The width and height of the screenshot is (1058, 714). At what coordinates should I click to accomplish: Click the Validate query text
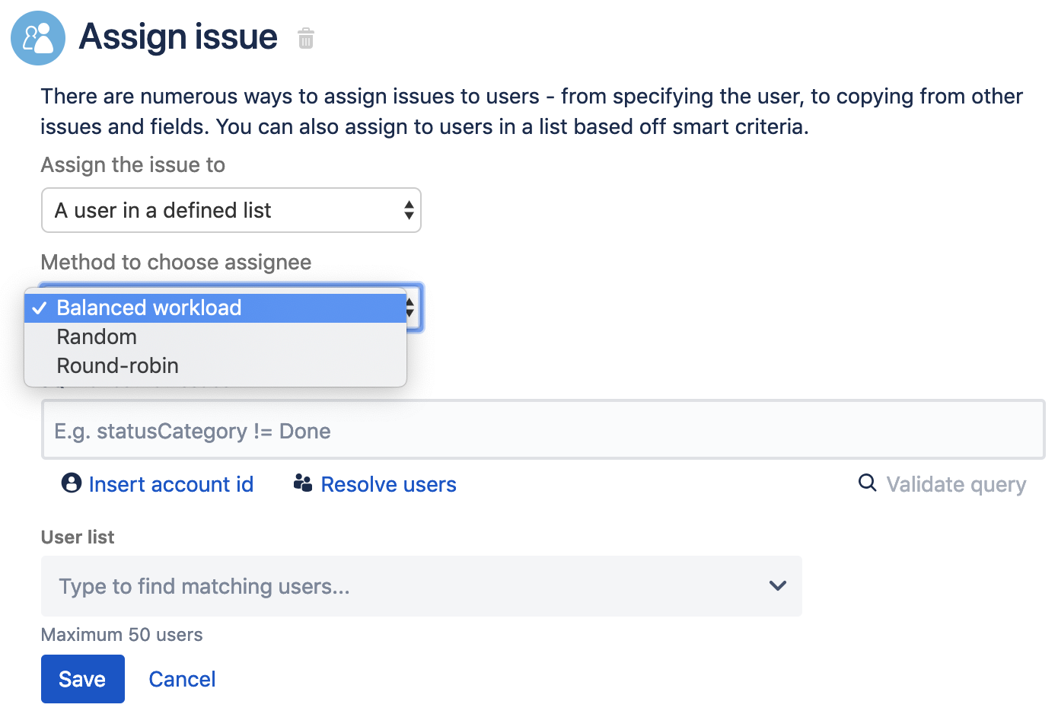tap(956, 485)
